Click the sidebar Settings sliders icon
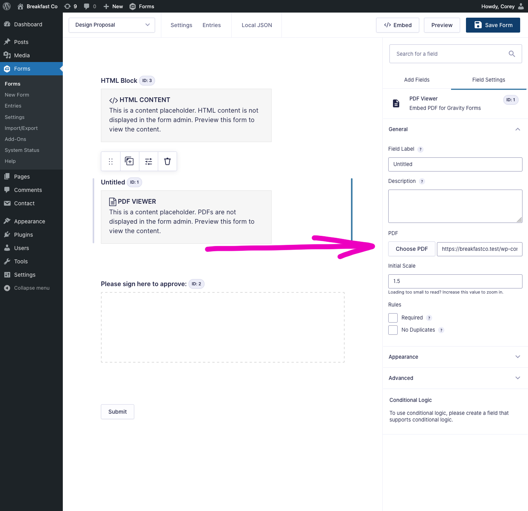 [x=7, y=275]
